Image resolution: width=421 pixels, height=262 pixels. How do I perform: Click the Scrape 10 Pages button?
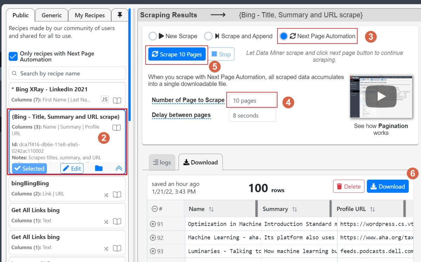(x=177, y=54)
